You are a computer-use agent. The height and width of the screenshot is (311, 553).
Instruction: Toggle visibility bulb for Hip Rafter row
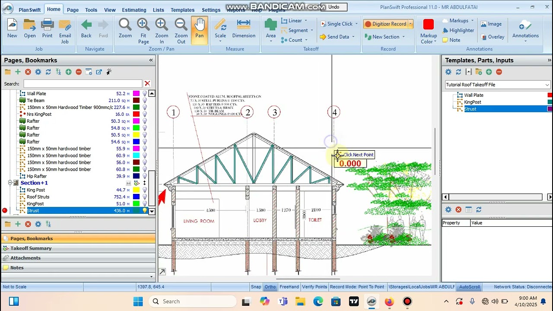145,176
